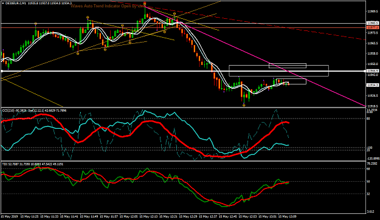Click the 15 May 11:57 time label

(109, 216)
